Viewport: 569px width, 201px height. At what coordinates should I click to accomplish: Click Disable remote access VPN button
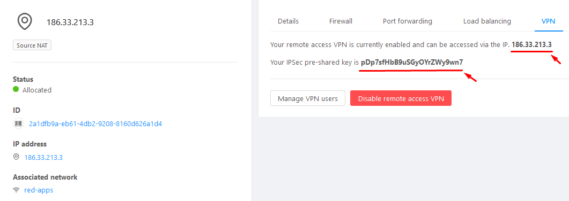point(401,98)
